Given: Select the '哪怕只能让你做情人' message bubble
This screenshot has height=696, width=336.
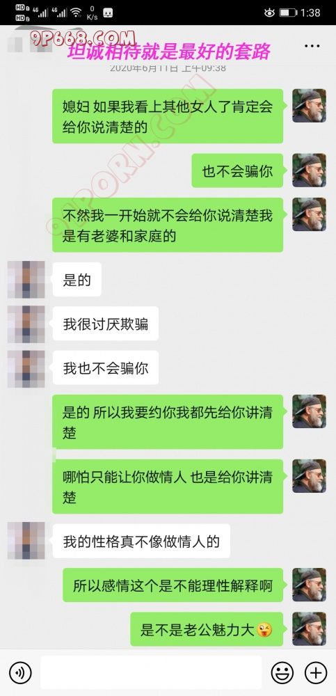Looking at the screenshot, I should pyautogui.click(x=168, y=487).
